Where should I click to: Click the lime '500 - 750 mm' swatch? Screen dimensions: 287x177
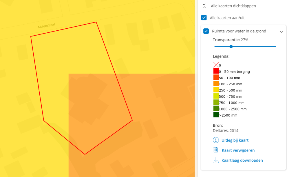(x=216, y=96)
